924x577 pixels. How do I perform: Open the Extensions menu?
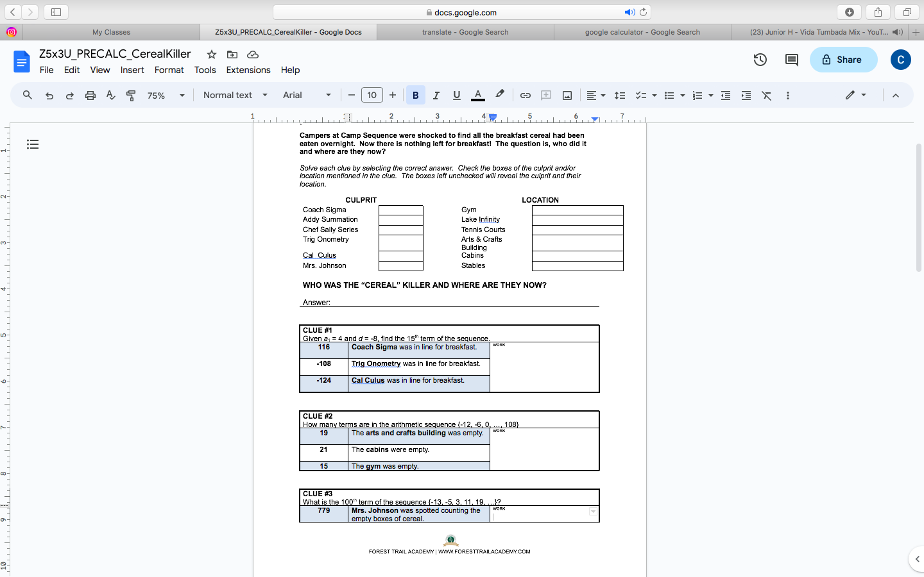click(x=248, y=70)
